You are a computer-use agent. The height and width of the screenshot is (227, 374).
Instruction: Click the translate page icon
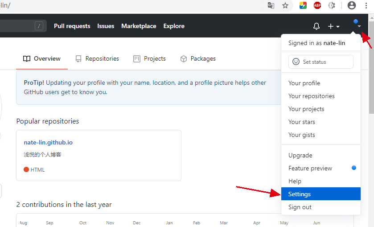(x=271, y=5)
